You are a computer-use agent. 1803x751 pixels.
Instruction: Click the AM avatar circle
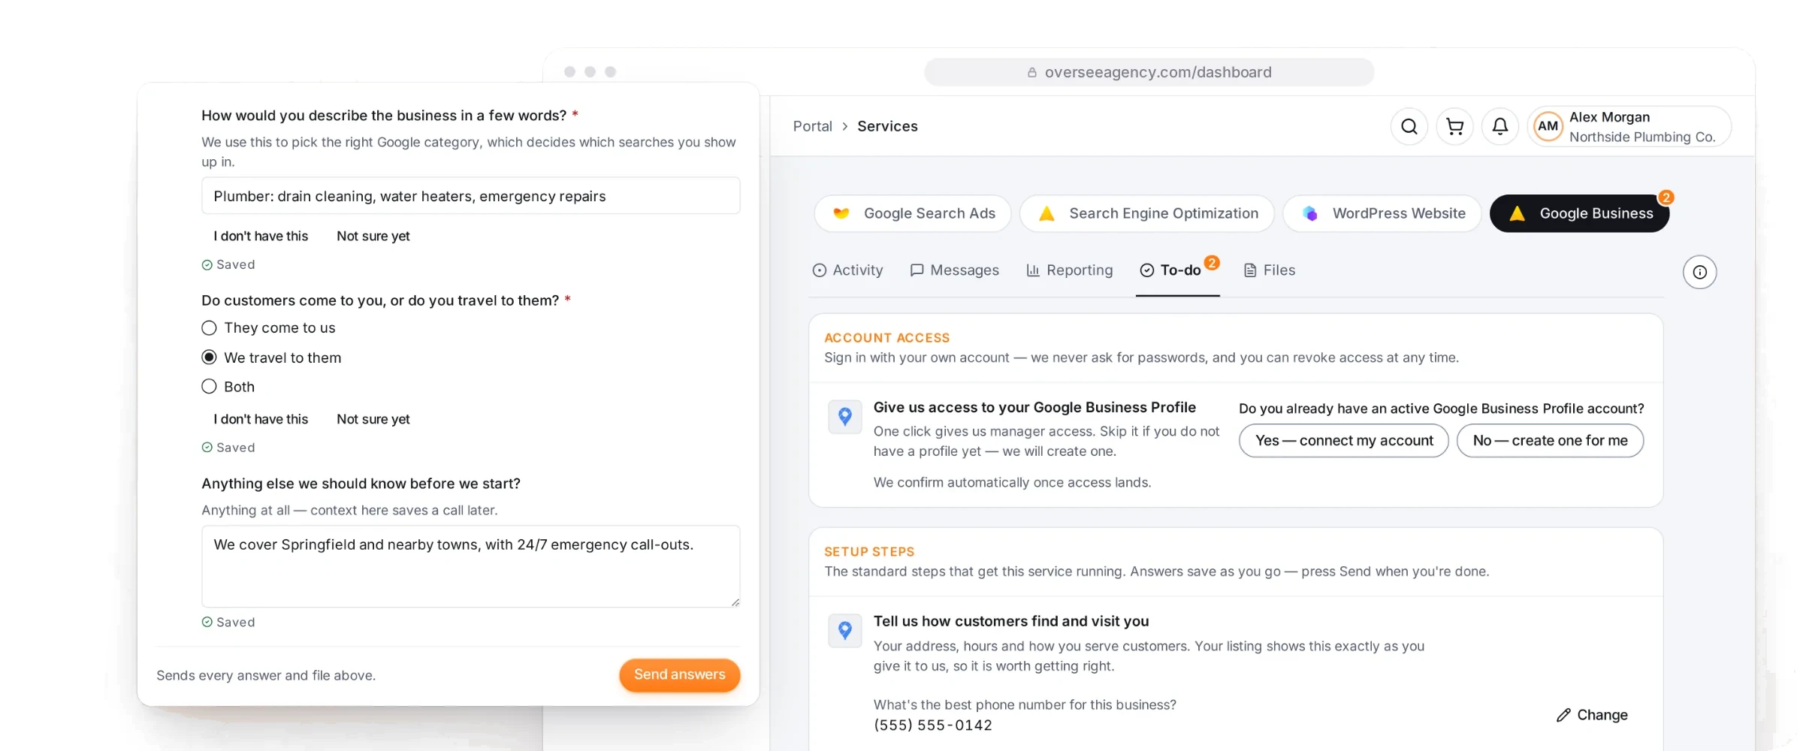[1548, 126]
